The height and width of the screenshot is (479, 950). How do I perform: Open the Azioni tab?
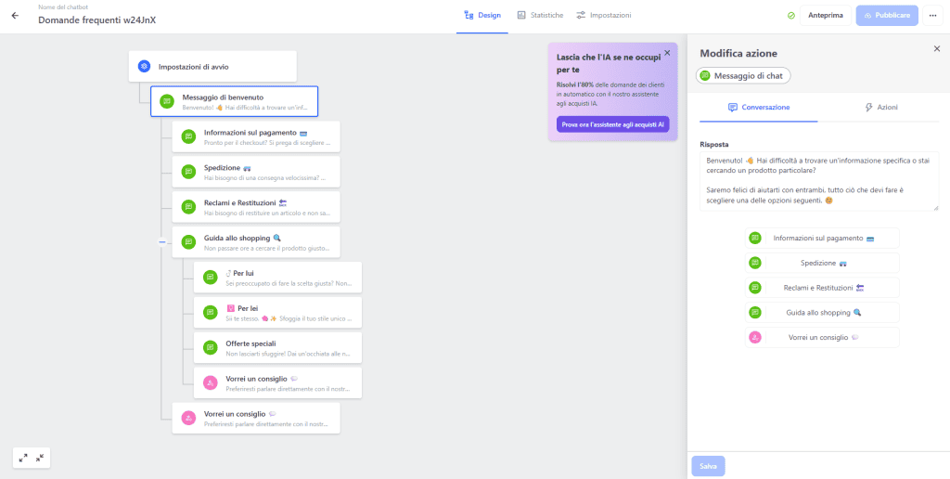point(881,108)
